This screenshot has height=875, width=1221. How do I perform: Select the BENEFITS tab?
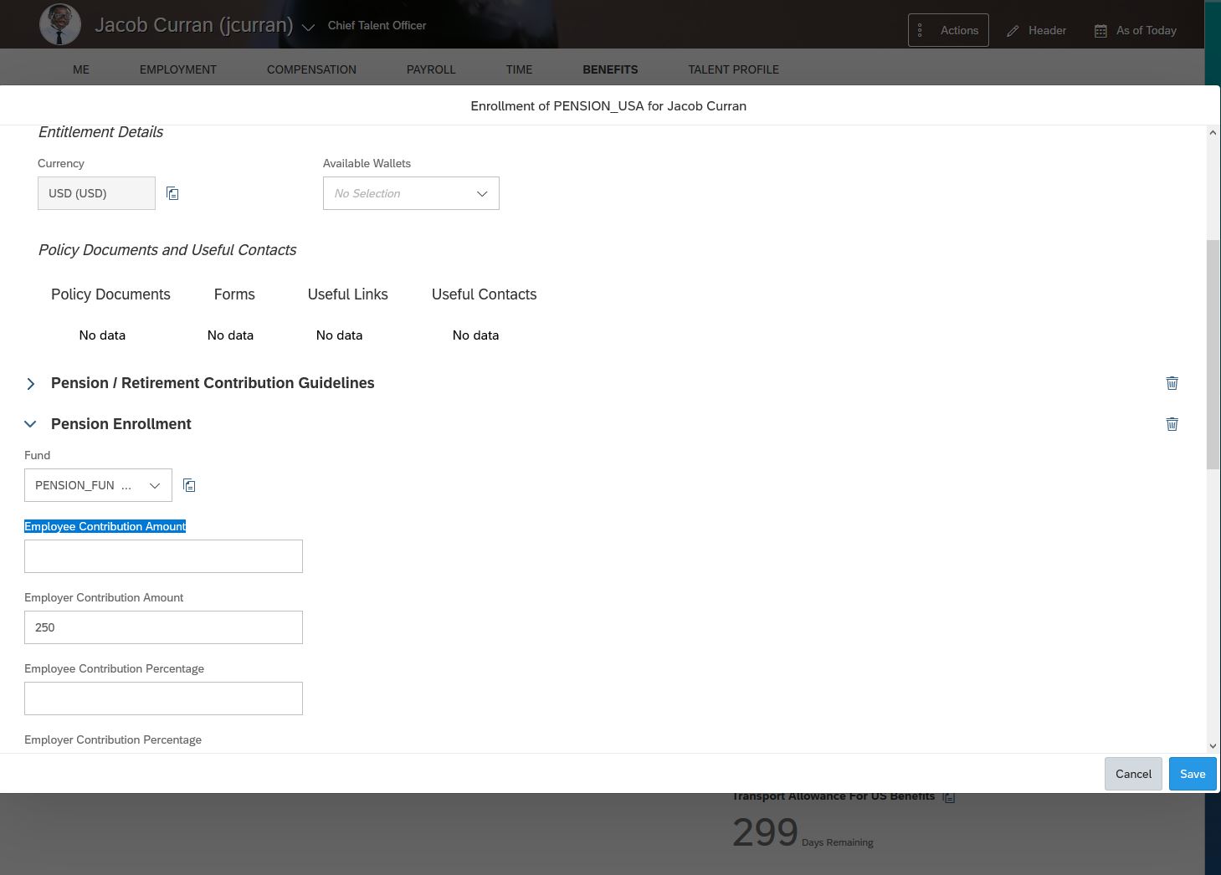610,69
